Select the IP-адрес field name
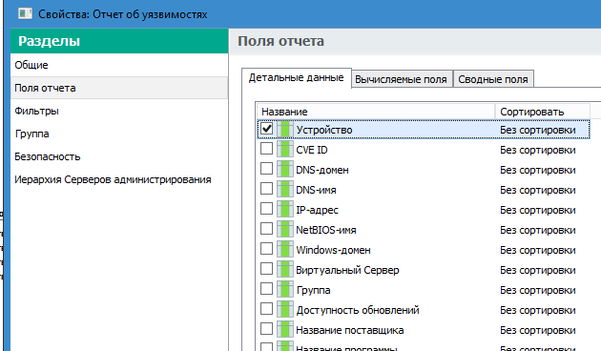601x351 pixels. (317, 210)
